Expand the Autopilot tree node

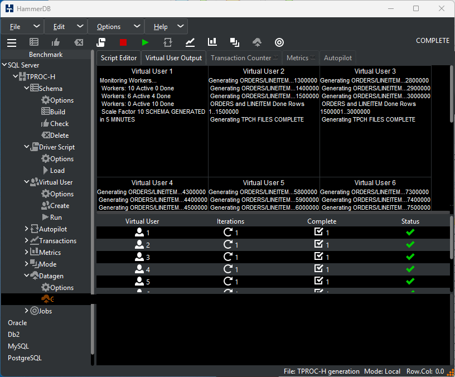(26, 229)
